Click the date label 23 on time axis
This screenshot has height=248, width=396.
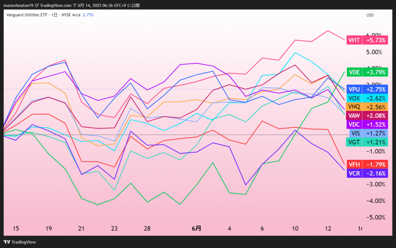point(114,229)
